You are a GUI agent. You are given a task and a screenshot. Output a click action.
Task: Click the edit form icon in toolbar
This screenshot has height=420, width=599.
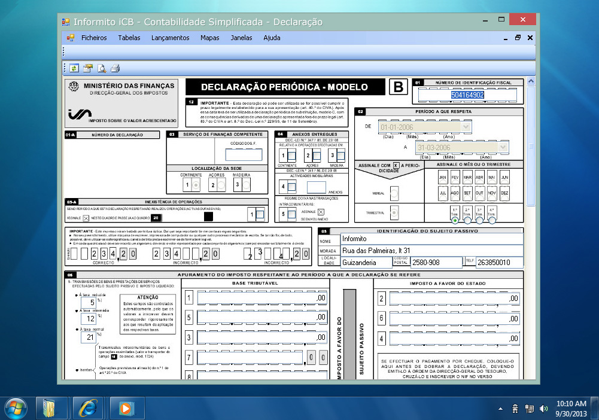click(88, 68)
